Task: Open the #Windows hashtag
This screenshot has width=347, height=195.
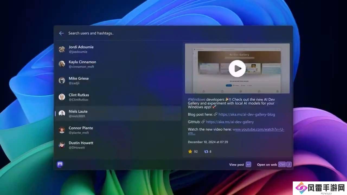Action: click(197, 99)
